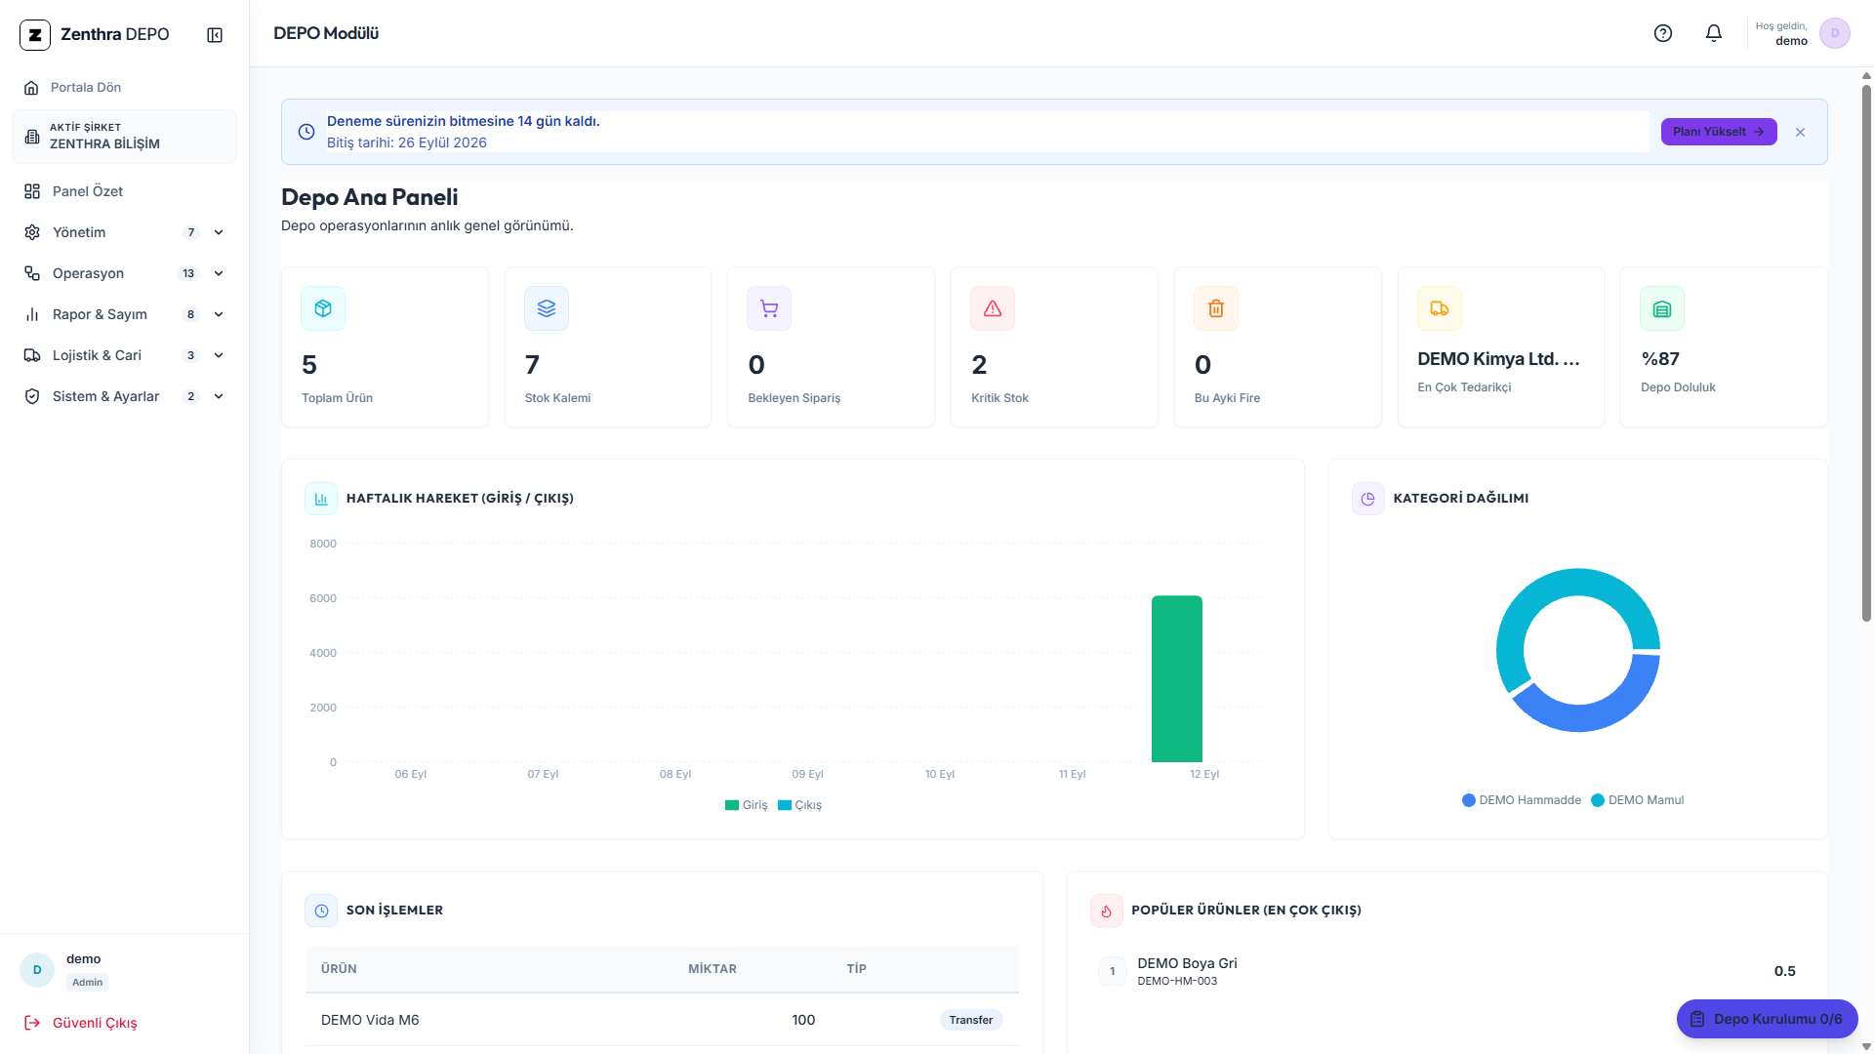Toggle the Giriş series in the chart legend

[x=746, y=805]
